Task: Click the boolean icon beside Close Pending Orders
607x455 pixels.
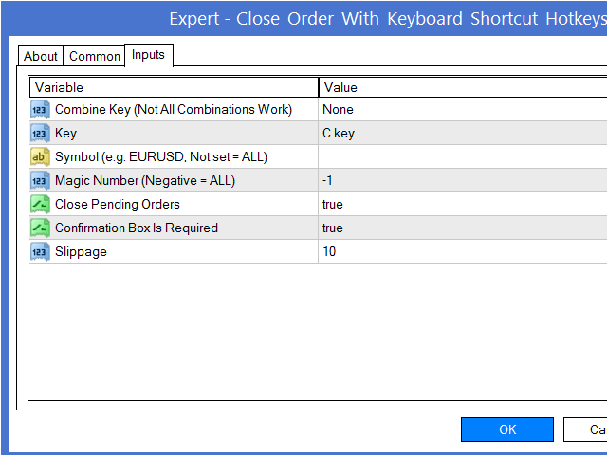Action: 40,205
